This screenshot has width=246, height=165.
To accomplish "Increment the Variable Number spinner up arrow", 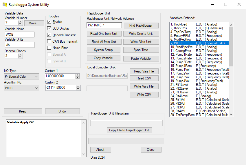I will click(20, 22).
